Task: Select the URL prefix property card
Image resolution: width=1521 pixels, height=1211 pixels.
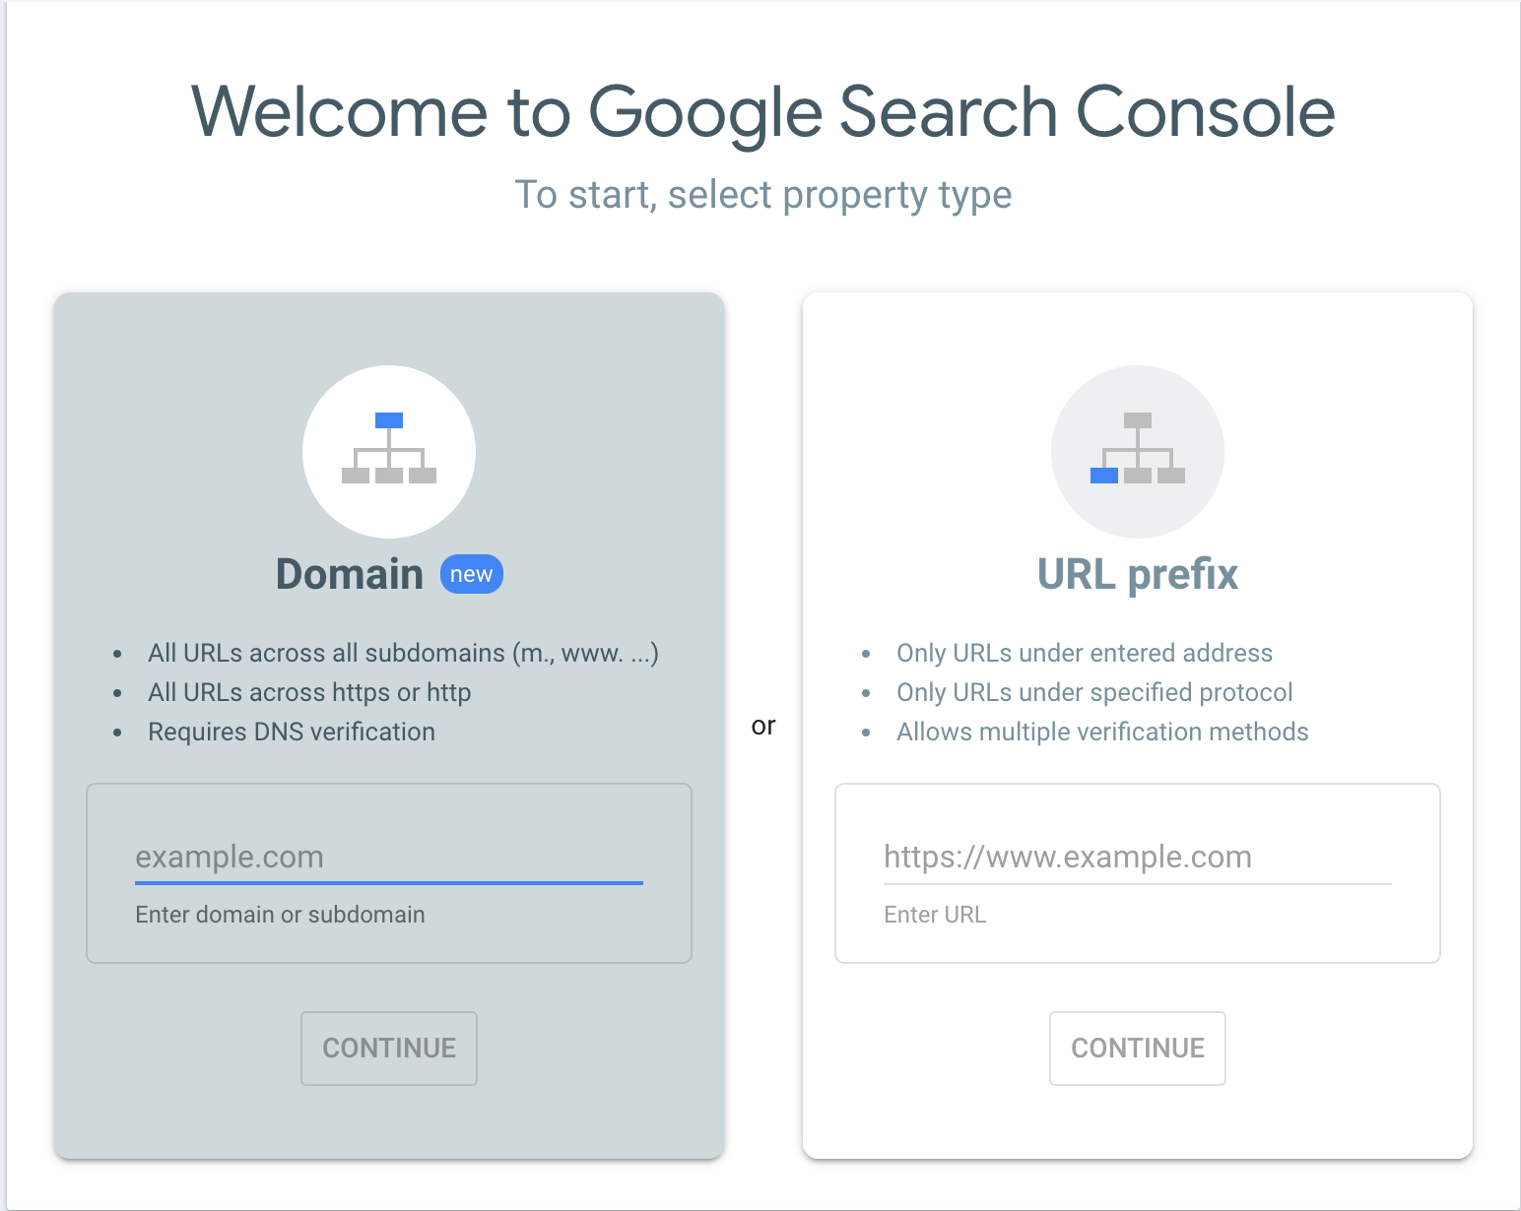Action: coord(1137,724)
